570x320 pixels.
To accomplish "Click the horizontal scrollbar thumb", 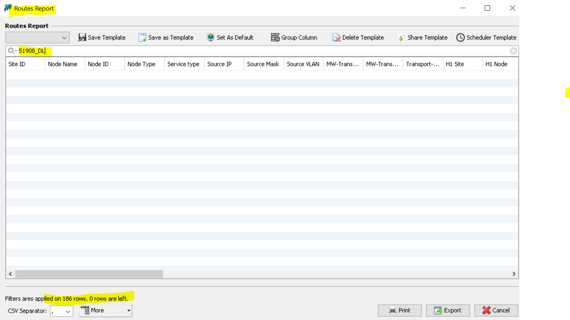I will tap(89, 274).
